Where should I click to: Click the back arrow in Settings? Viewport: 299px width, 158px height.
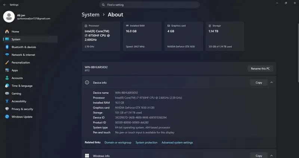[4, 5]
